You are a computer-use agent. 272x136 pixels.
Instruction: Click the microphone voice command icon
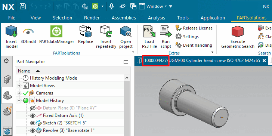pyautogui.click(x=111, y=7)
